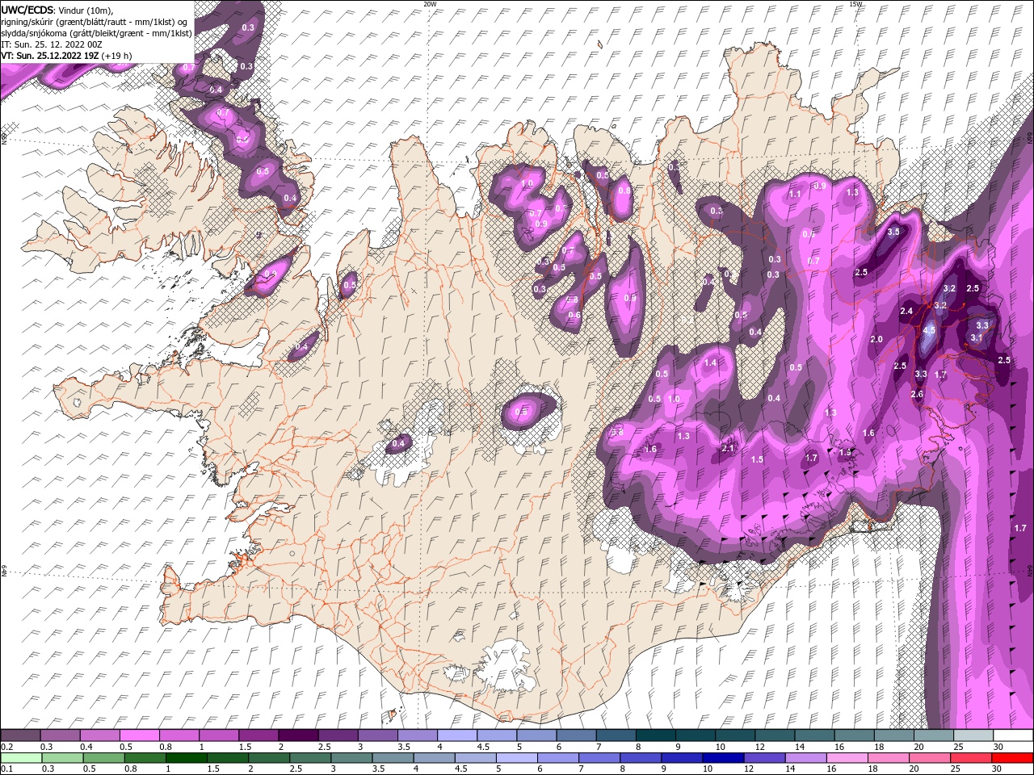Select upper legend swatch between 0.5 and 0.8
1034x775 pixels.
coord(139,735)
